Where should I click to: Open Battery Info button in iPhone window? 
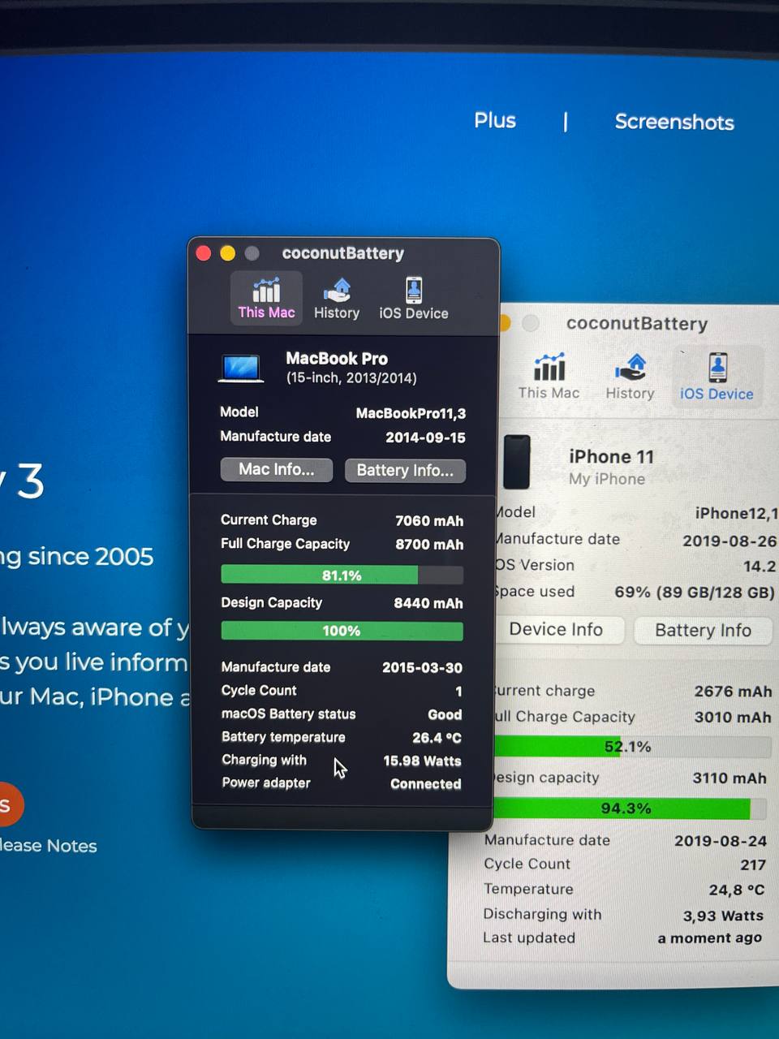click(x=703, y=630)
